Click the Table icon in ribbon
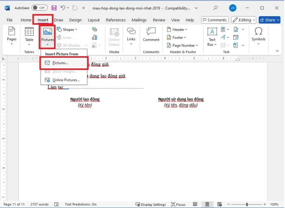This screenshot has height=208, width=285. [x=29, y=35]
